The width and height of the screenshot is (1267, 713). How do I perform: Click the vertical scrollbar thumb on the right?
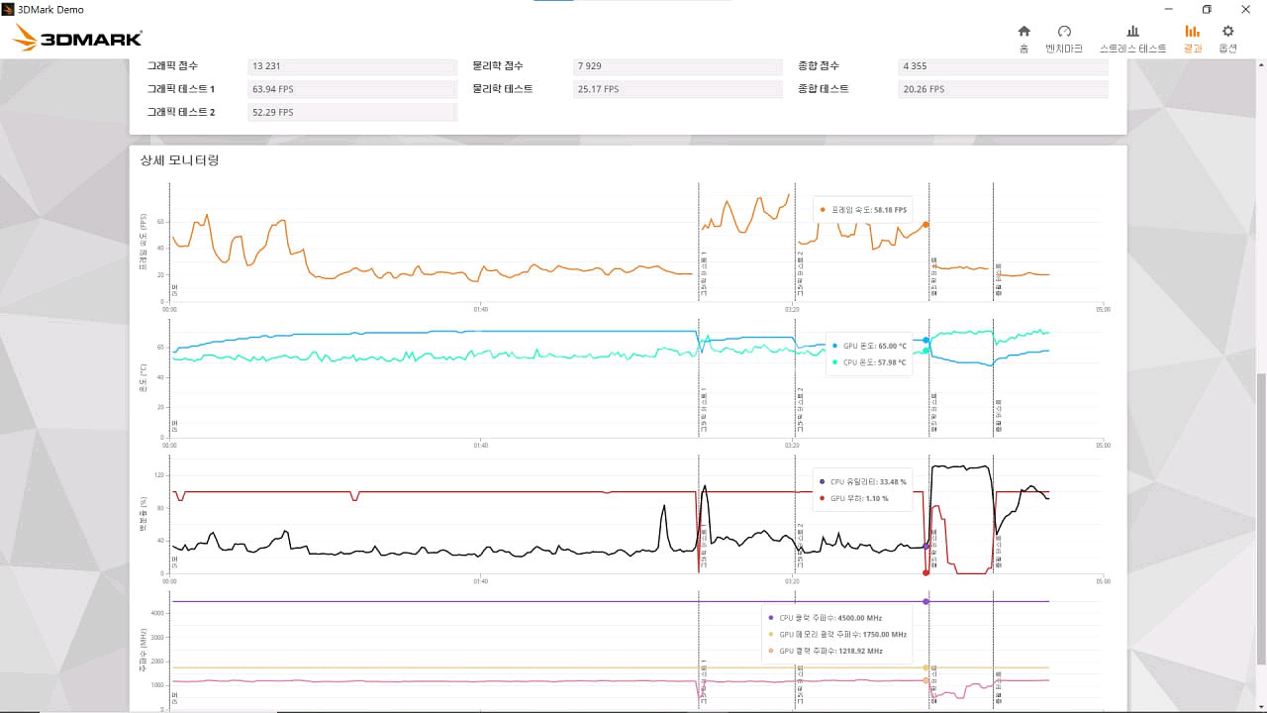coord(1260,518)
